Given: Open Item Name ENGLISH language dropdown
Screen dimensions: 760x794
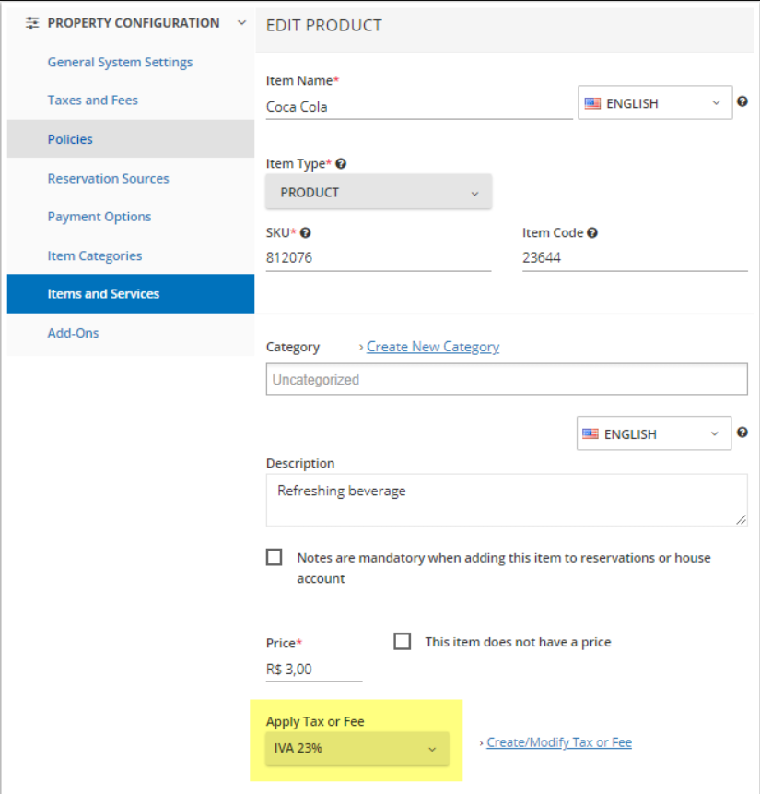Looking at the screenshot, I should tap(655, 103).
